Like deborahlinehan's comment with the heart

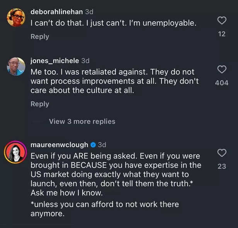point(222,21)
